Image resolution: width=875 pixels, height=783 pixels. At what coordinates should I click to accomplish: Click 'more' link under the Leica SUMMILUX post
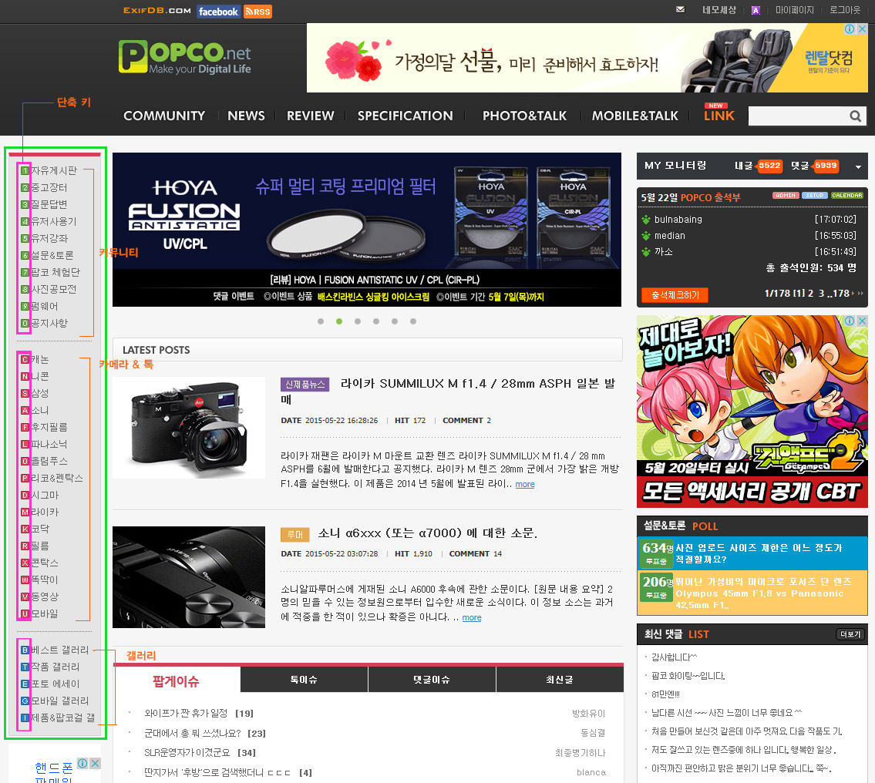(524, 485)
